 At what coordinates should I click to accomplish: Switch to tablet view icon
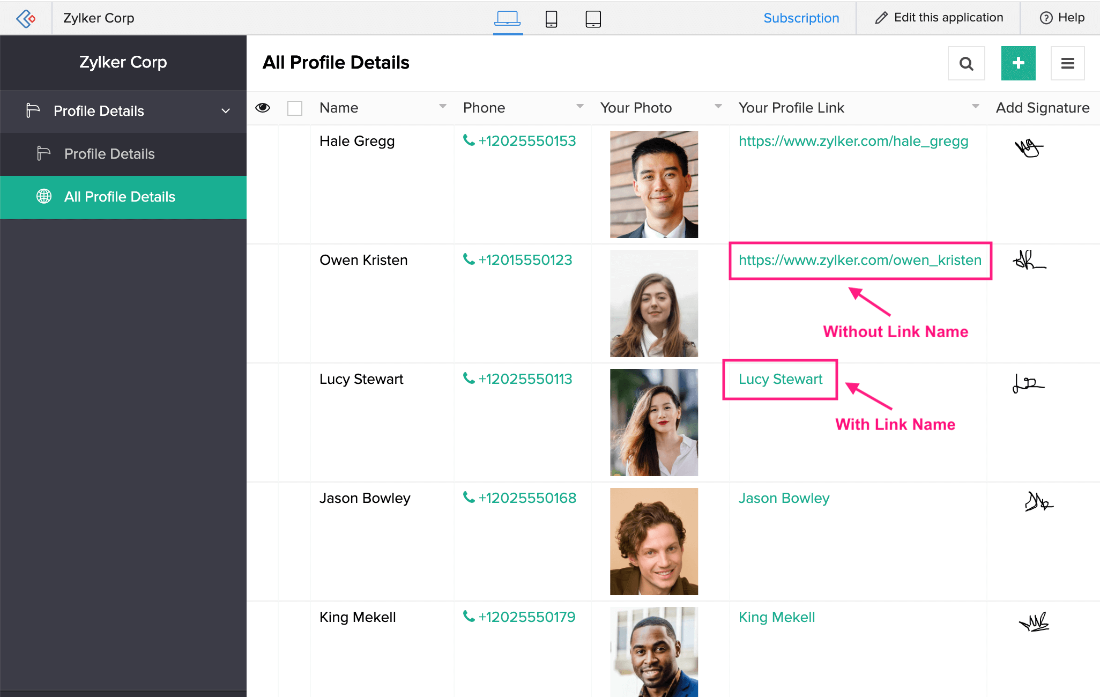[x=593, y=19]
